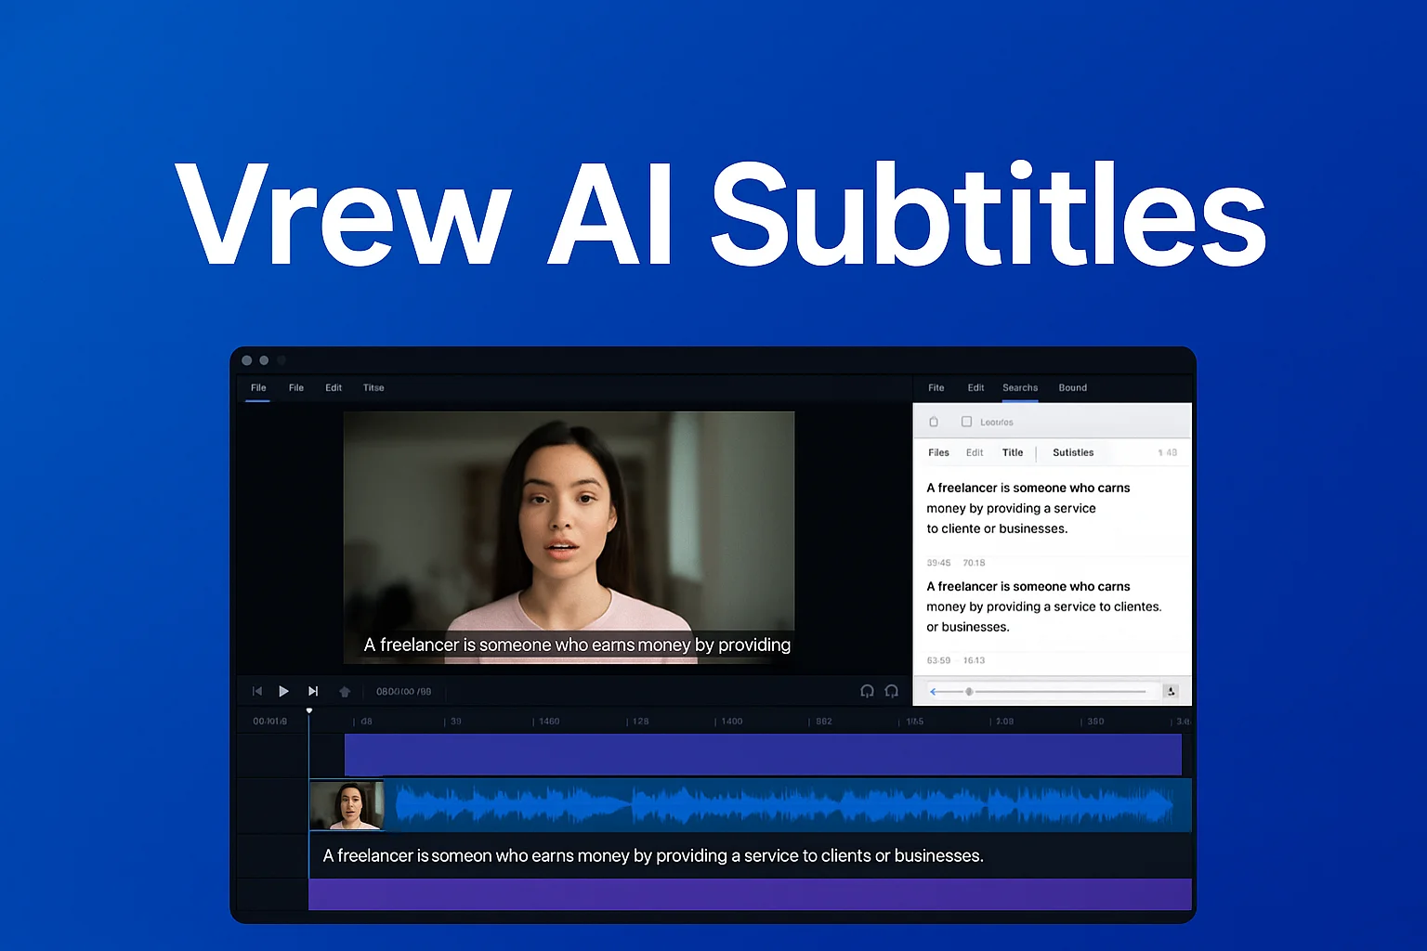Toggle the Leotufes checkbox
The image size is (1427, 951).
(x=966, y=422)
